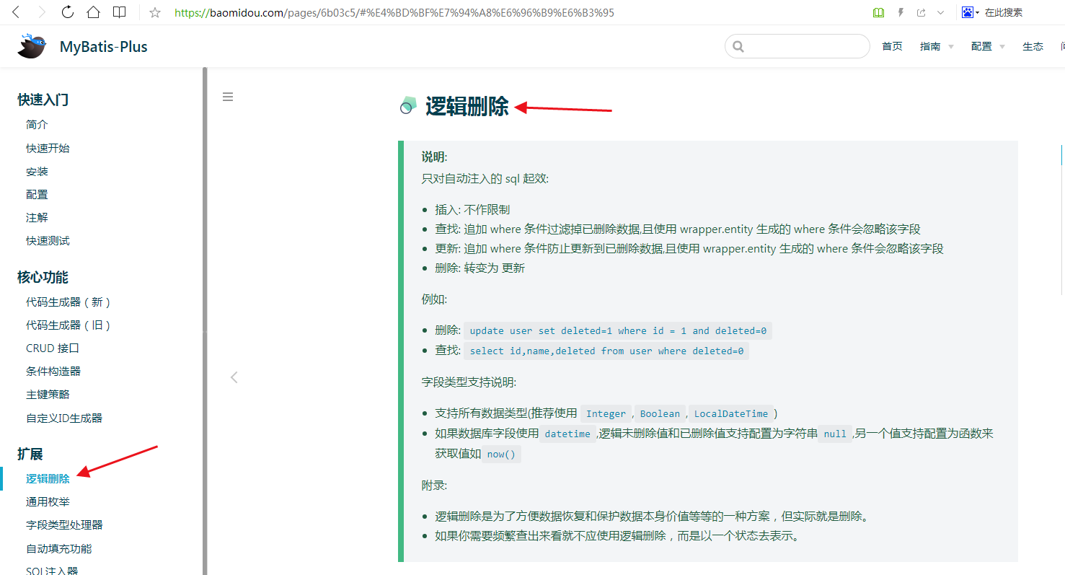Click the browser forward arrow
The height and width of the screenshot is (575, 1065).
coord(41,12)
